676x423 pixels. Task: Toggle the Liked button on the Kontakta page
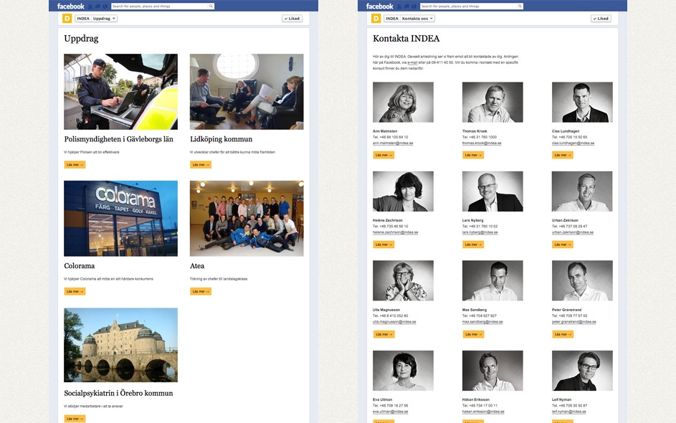click(x=601, y=19)
